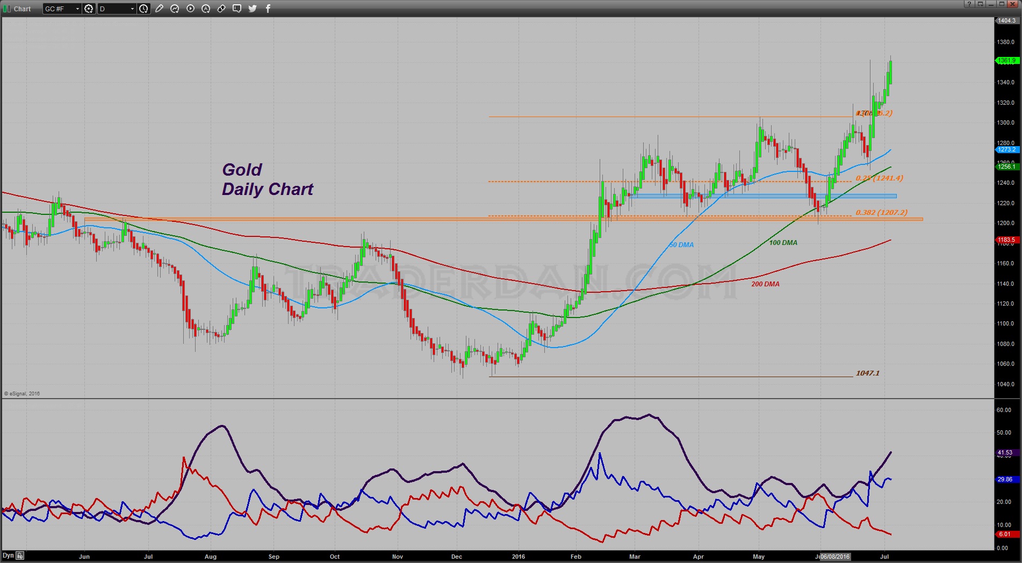Toggle the time axis lock icon
Screen dimensions: 1022x563
20,555
